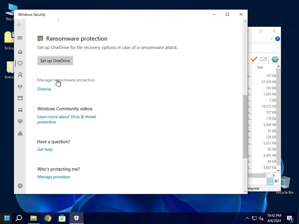The height and width of the screenshot is (224, 299).
Task: Click the Windows Security vertical scrollbar thumb
Action: click(245, 127)
